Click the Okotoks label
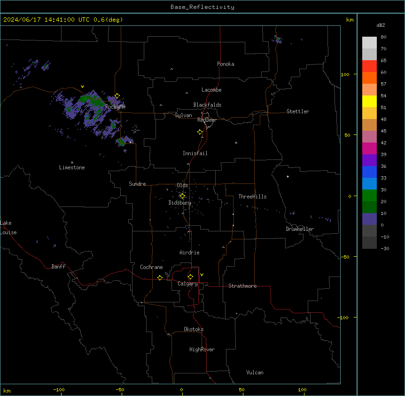 click(x=194, y=329)
